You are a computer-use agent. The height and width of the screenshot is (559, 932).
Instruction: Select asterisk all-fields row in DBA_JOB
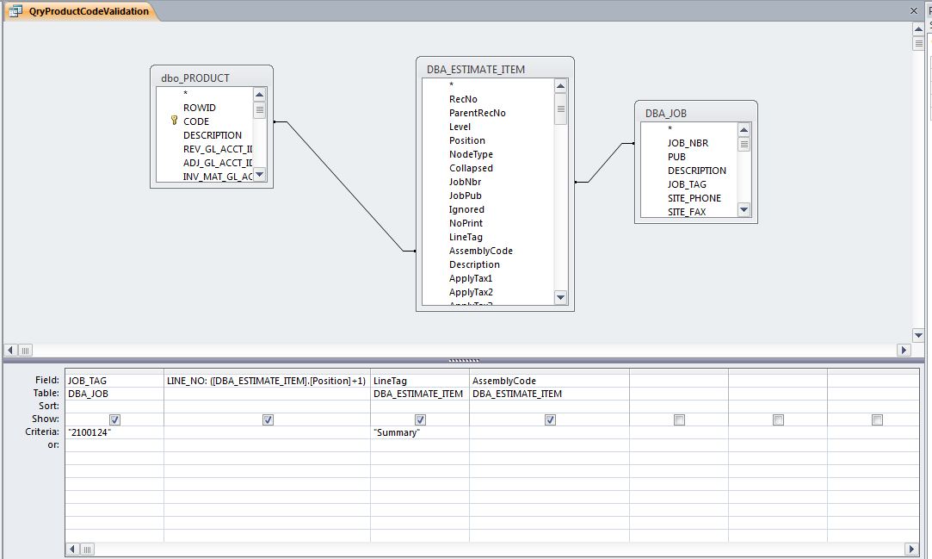(670, 129)
